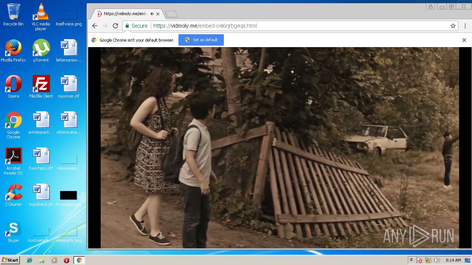The image size is (472, 265).
Task: Select the maxriver.rtf desktop file
Action: tap(69, 87)
